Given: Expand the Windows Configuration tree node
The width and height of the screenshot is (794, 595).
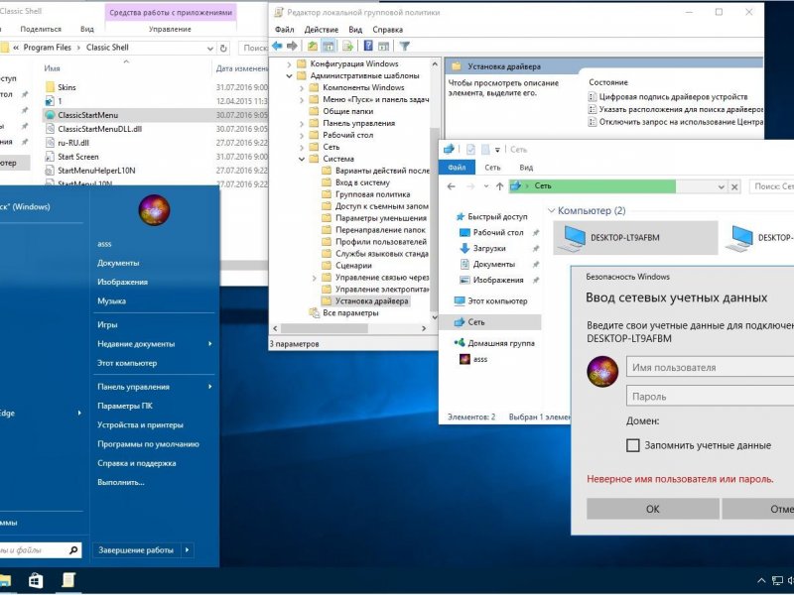Looking at the screenshot, I should tap(289, 64).
